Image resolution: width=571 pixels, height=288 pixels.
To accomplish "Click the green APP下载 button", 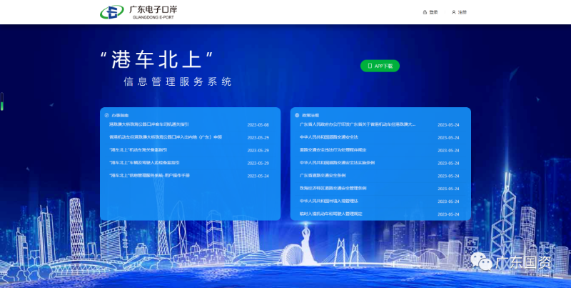I will coord(380,66).
